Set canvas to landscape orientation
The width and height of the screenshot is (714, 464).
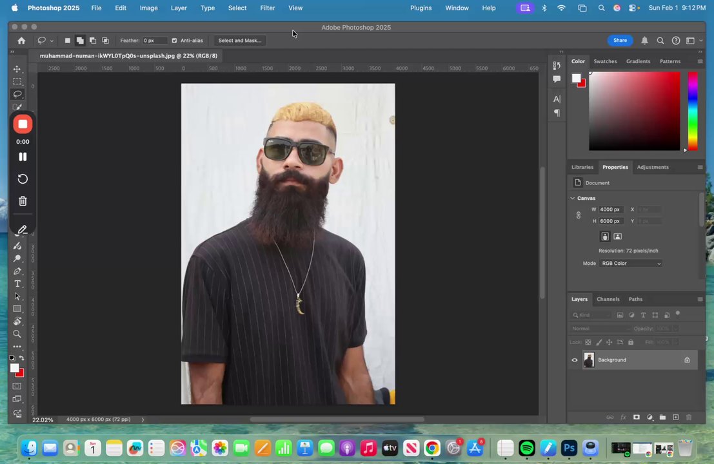click(x=617, y=237)
